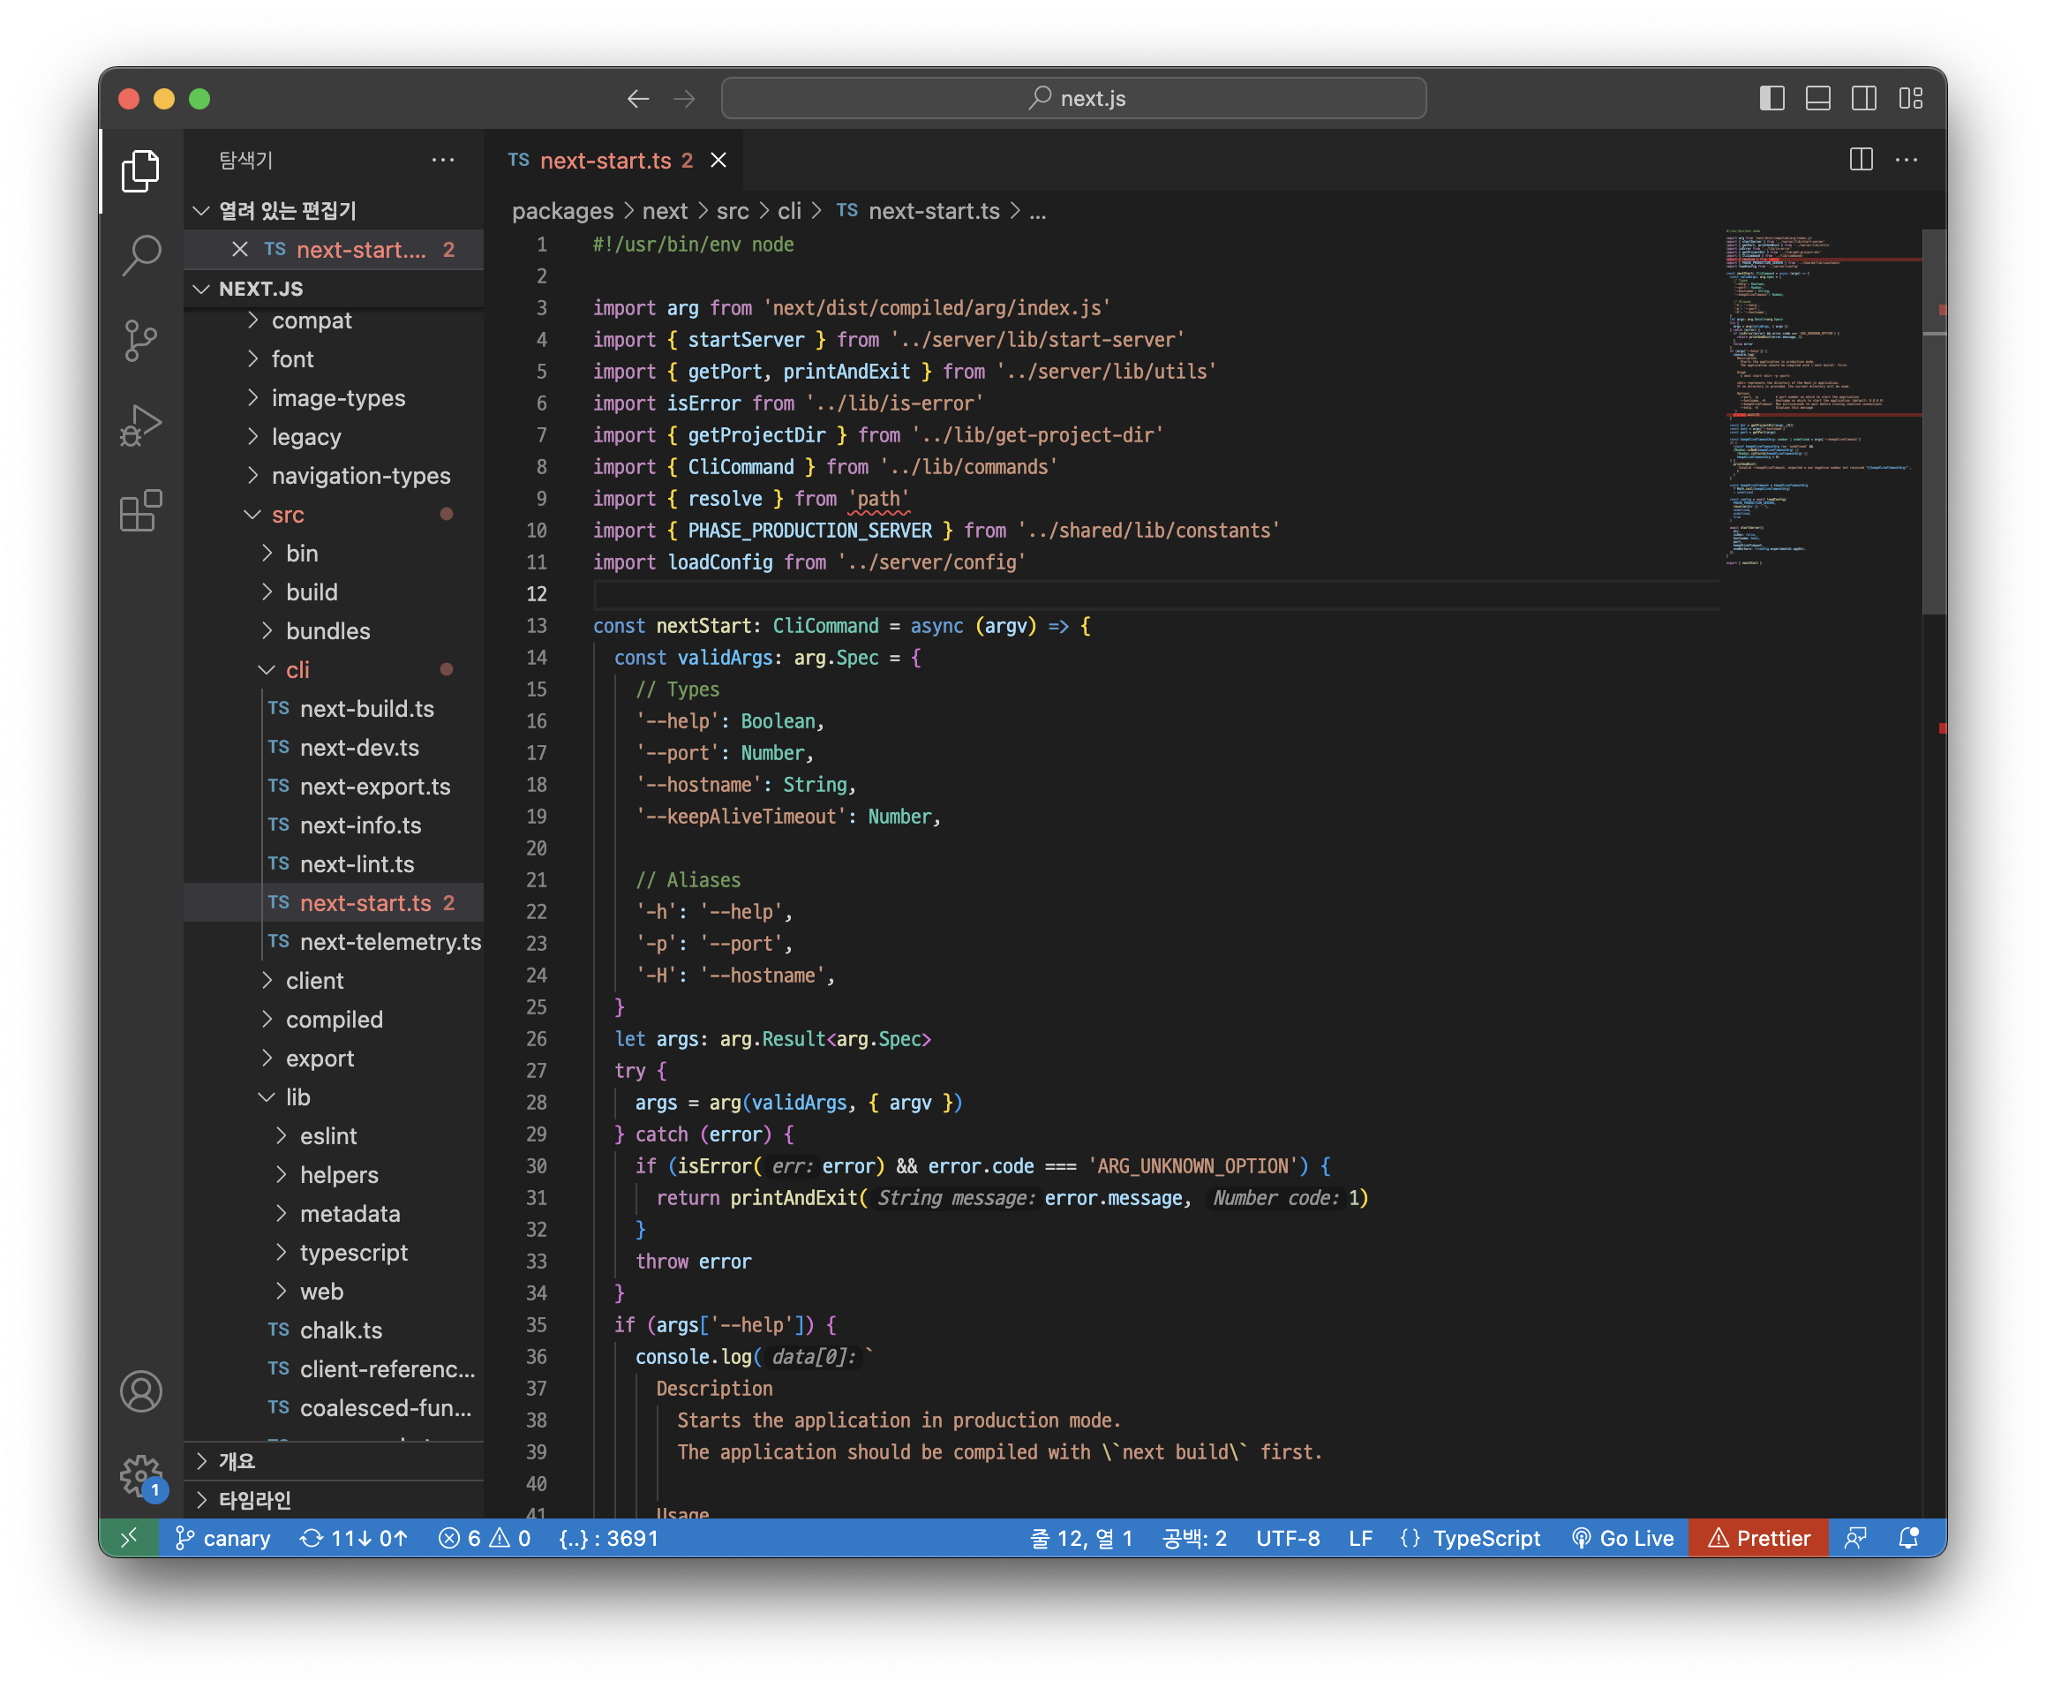Open the remote window indicator
Viewport: 2046px width, 1688px height.
[x=128, y=1537]
